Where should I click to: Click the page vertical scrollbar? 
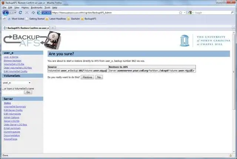point(234,72)
